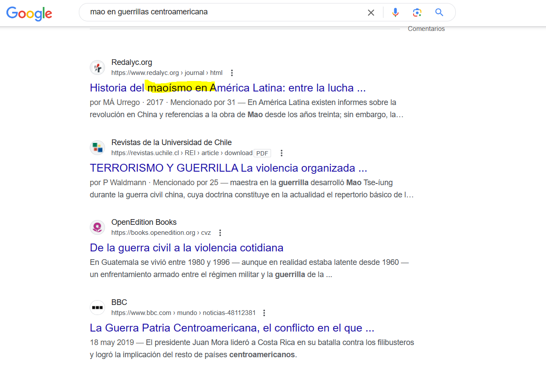This screenshot has width=546, height=369.
Task: Click the redalyc.org URL breadcrumb
Action: click(167, 73)
